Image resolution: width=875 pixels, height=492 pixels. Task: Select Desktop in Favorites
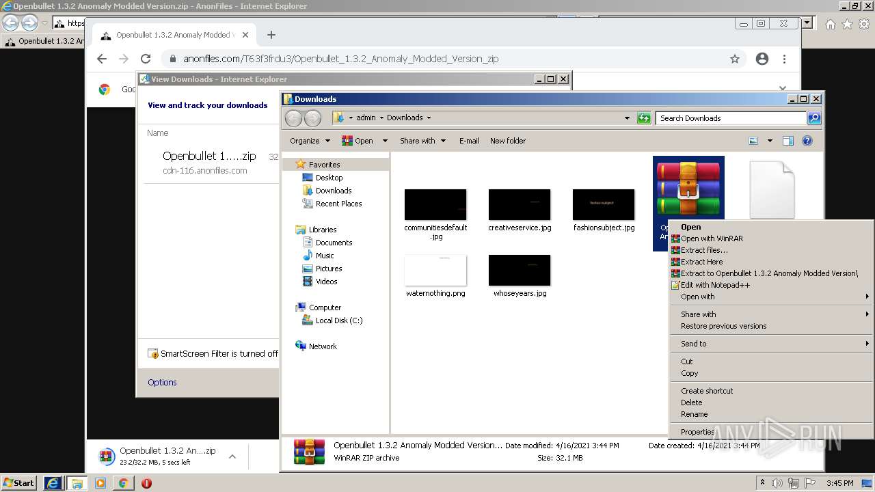(x=329, y=178)
